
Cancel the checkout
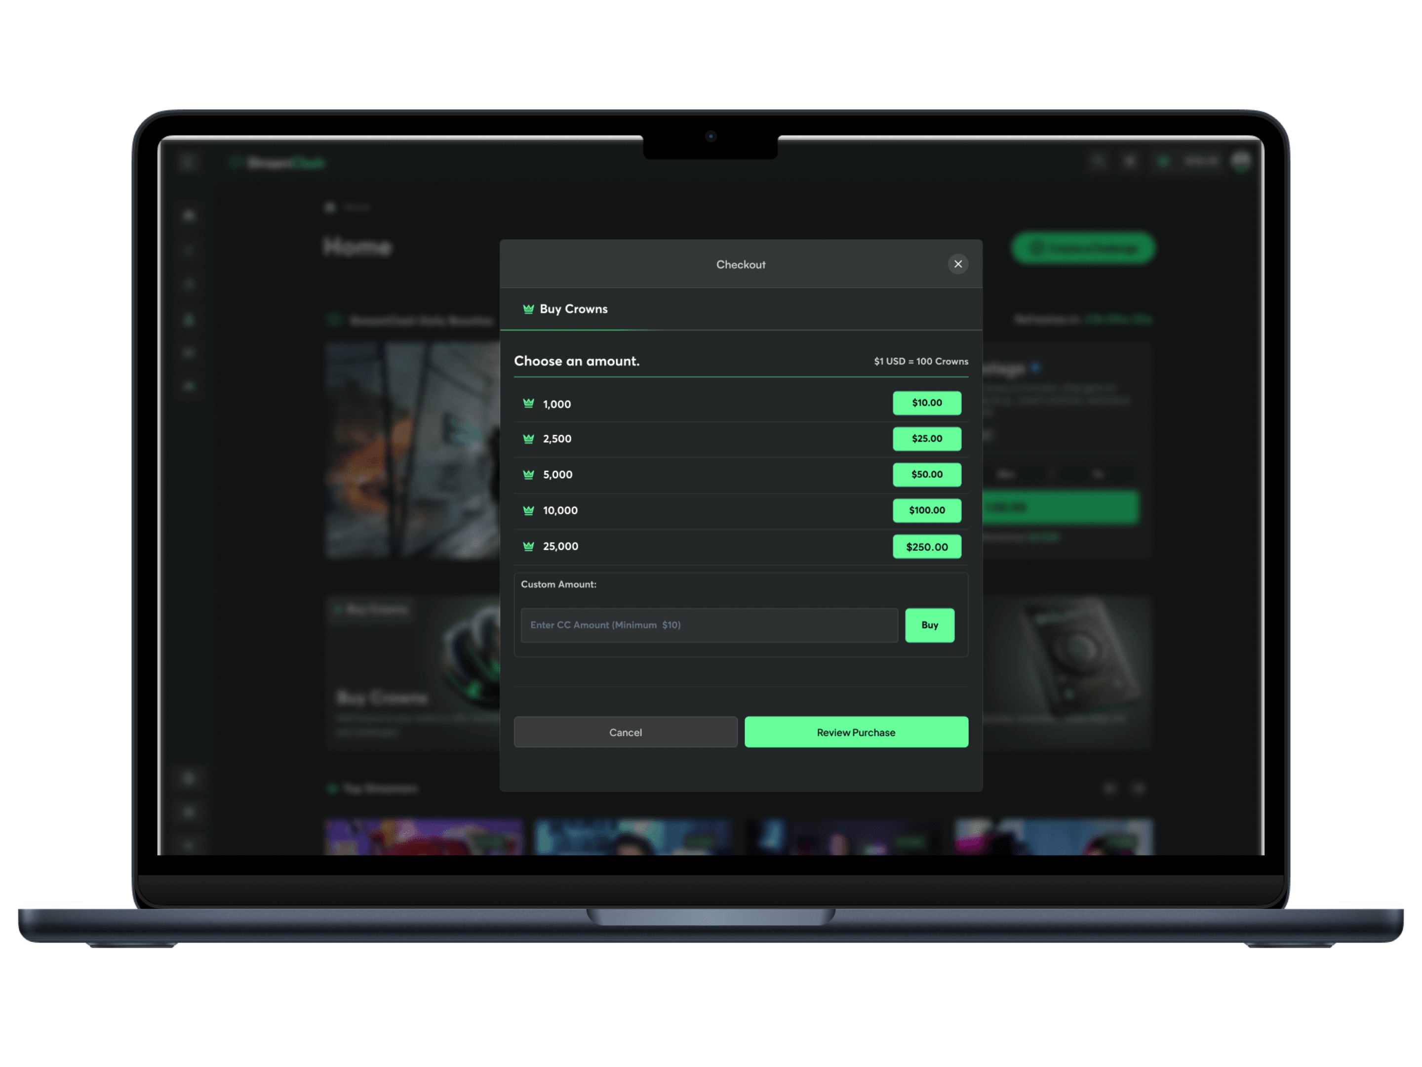point(626,733)
